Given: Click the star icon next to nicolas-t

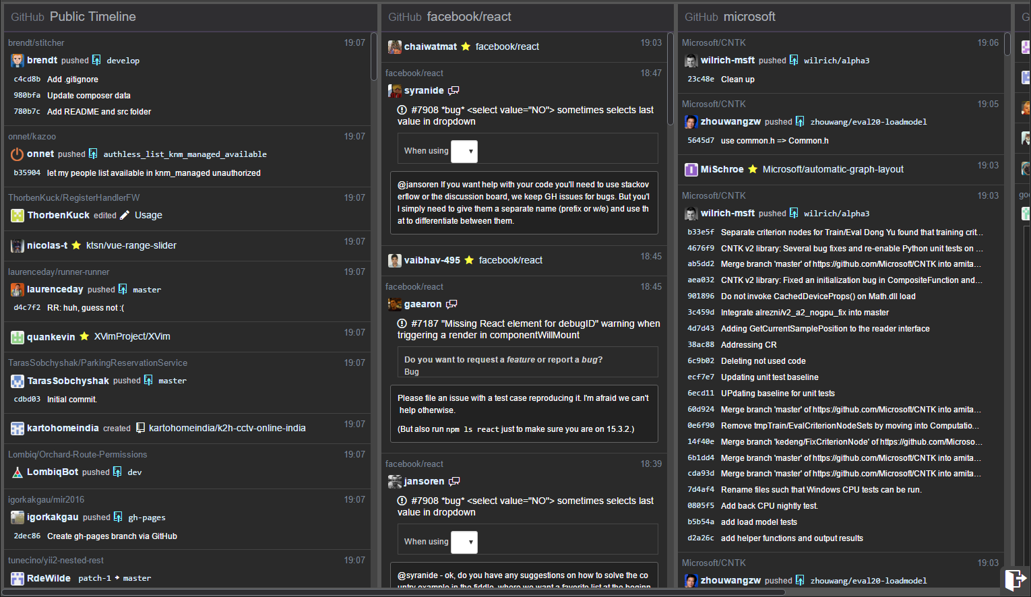Looking at the screenshot, I should [x=76, y=245].
